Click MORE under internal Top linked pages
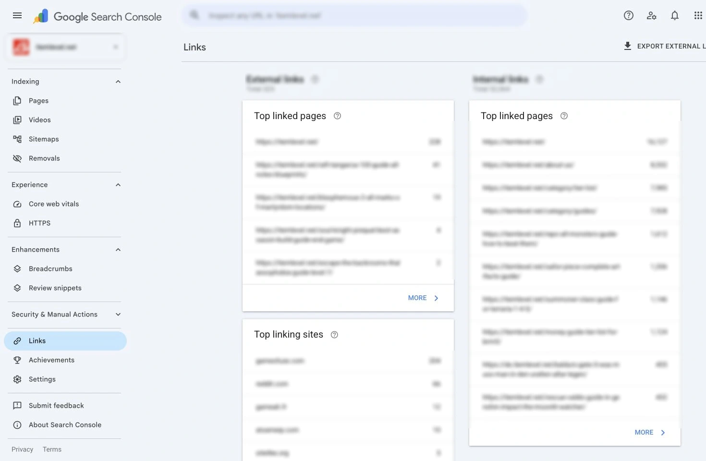The height and width of the screenshot is (461, 706). (x=650, y=433)
